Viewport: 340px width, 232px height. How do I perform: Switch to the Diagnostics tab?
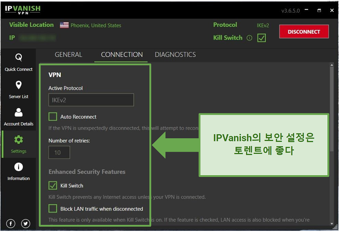click(175, 55)
